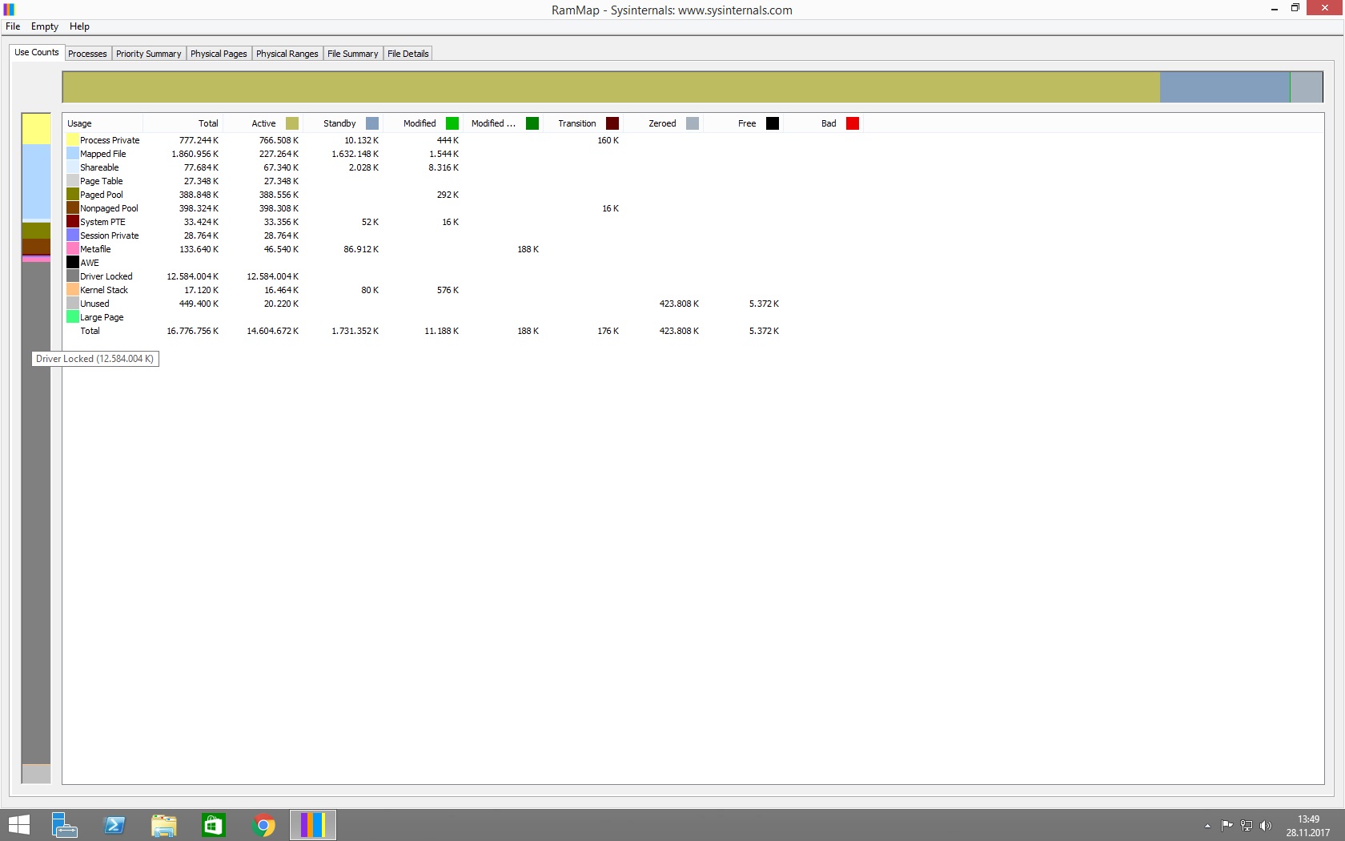This screenshot has width=1345, height=841.
Task: Switch to the Priority Summary tab
Action: [x=148, y=54]
